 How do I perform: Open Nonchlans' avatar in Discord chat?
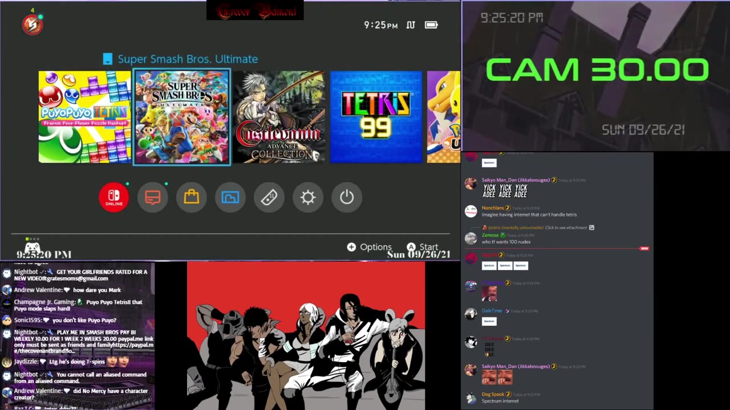(471, 211)
